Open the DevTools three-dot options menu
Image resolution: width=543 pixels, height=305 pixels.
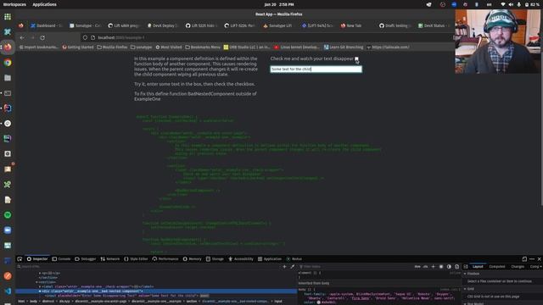click(x=532, y=259)
